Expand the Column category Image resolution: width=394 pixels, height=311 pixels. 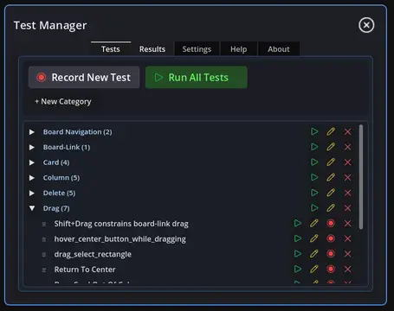(x=32, y=178)
